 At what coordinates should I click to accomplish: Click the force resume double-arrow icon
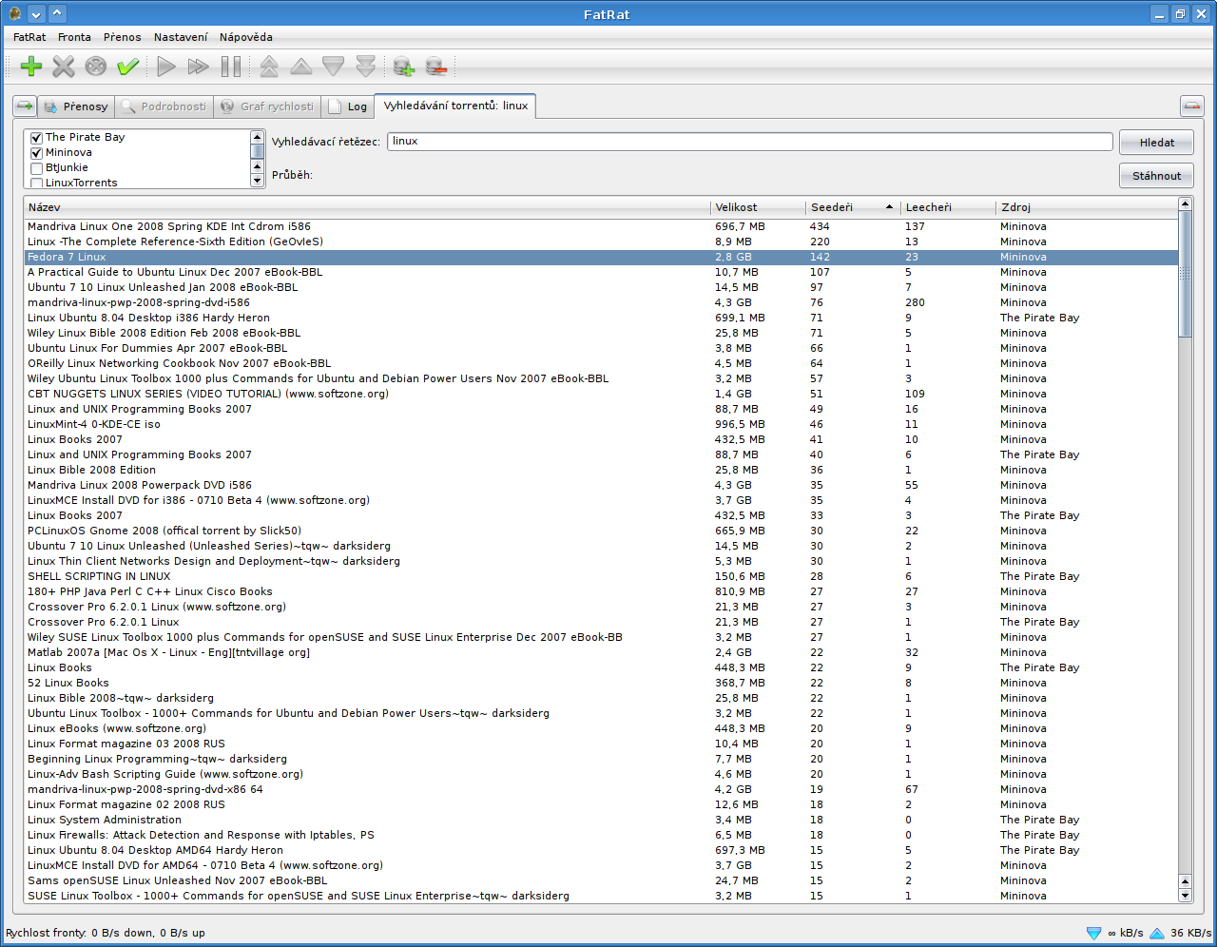199,66
